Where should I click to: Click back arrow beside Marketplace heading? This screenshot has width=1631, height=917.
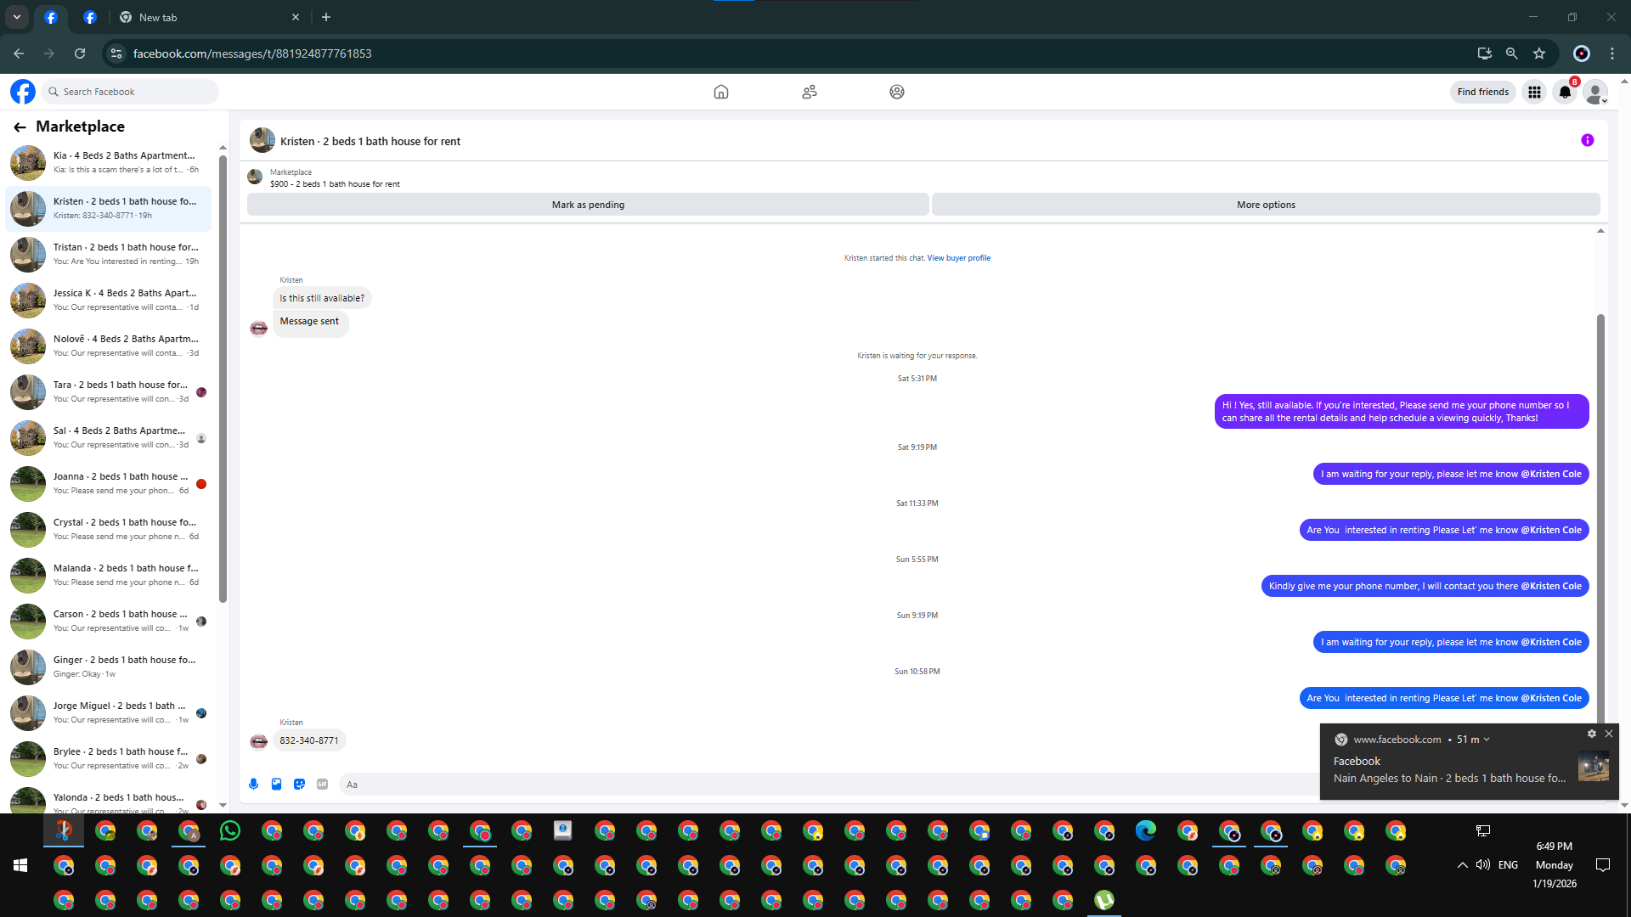coord(20,127)
